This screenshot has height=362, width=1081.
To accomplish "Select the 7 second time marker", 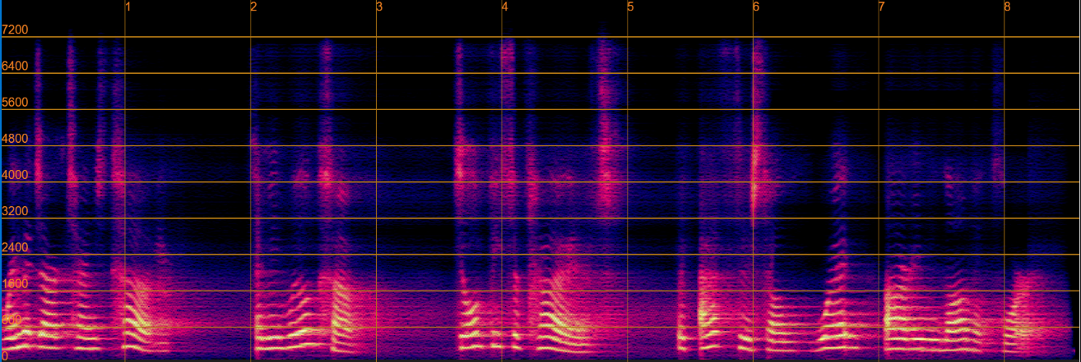I will click(882, 7).
